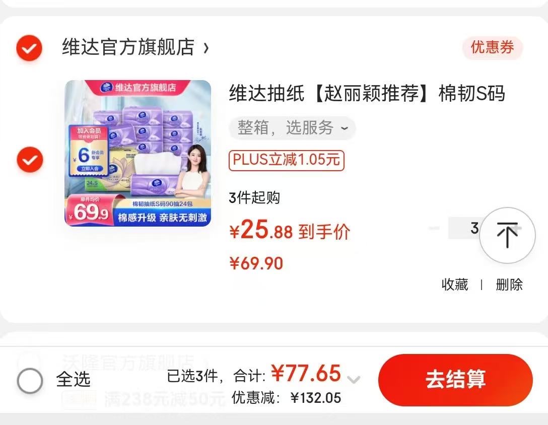548x425 pixels.
Task: Expand price details arrow beside ¥77.65
Action: [x=354, y=380]
